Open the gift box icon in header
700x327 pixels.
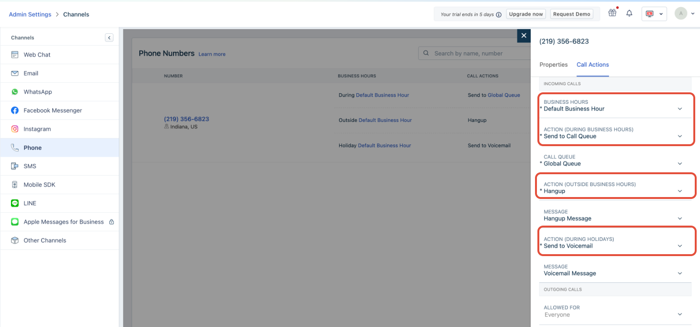(x=612, y=13)
